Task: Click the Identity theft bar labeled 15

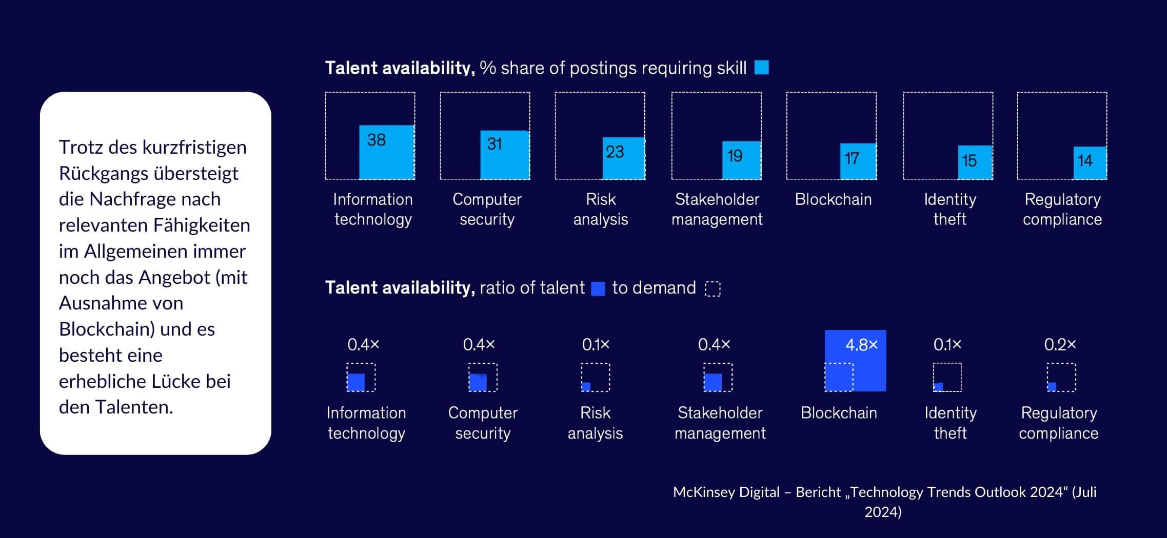Action: coord(975,162)
